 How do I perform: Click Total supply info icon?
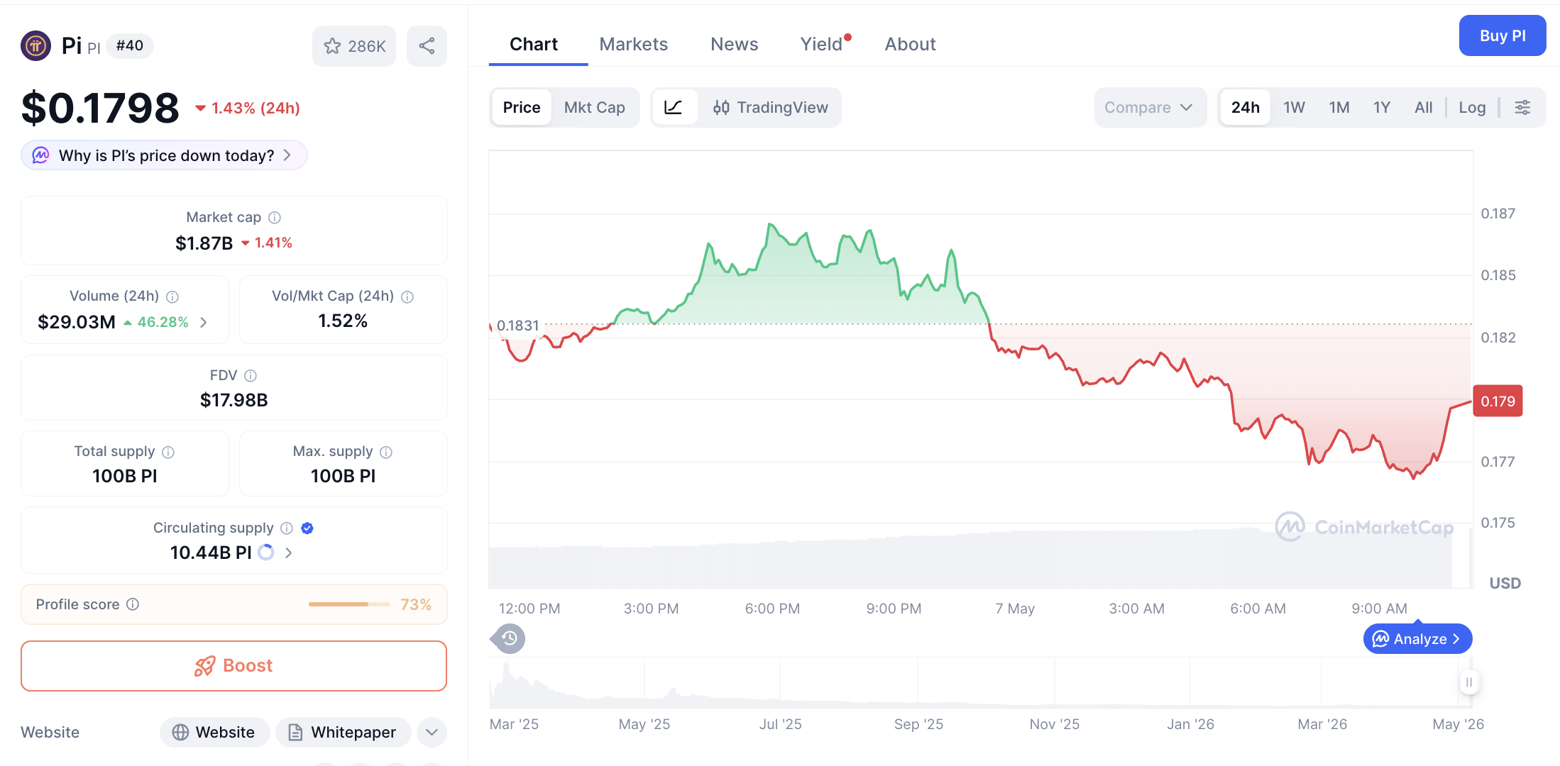tap(168, 452)
